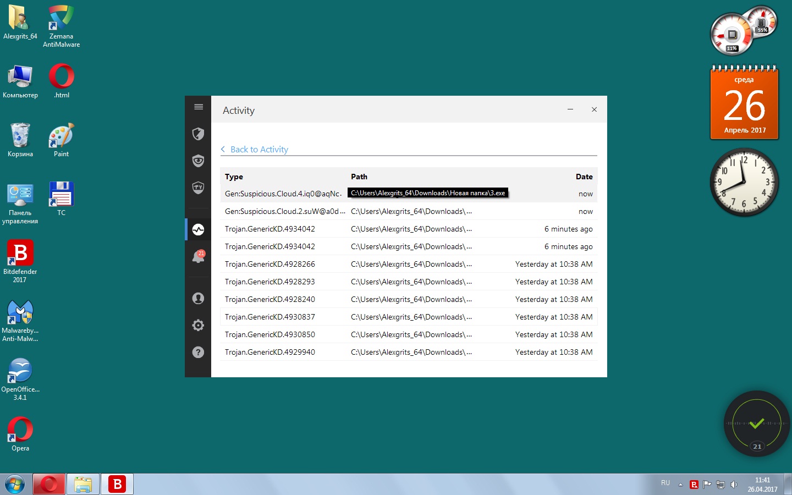Sort by the Path column header

(x=359, y=177)
